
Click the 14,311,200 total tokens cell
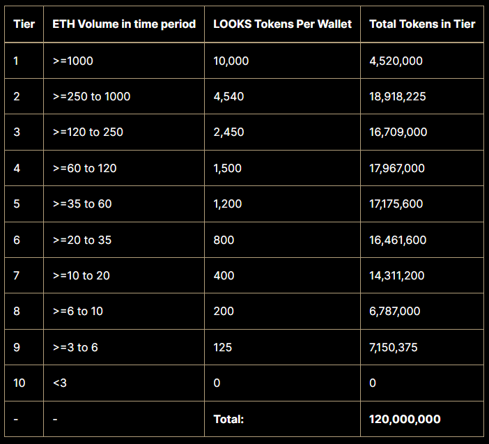[x=396, y=275]
